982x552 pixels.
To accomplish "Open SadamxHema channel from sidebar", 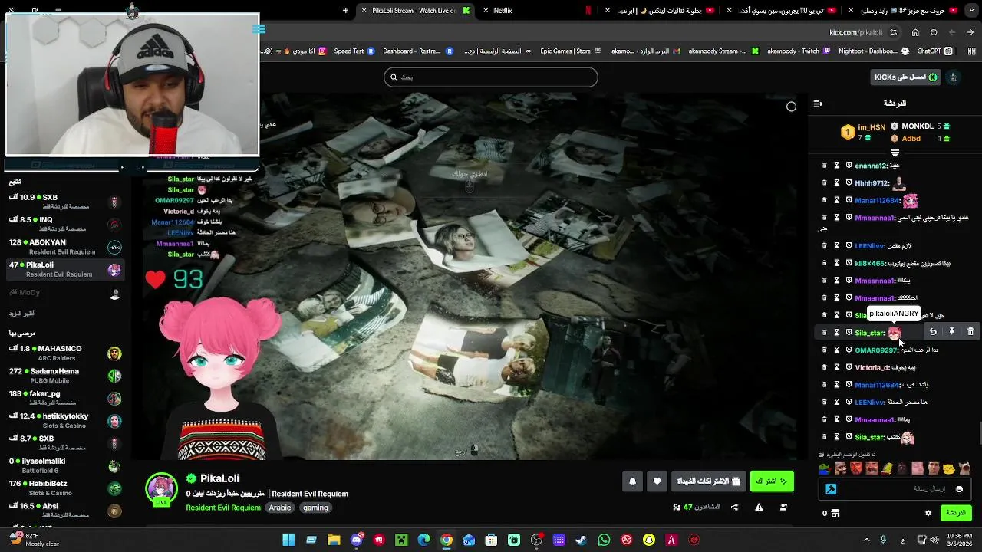I will tap(65, 376).
